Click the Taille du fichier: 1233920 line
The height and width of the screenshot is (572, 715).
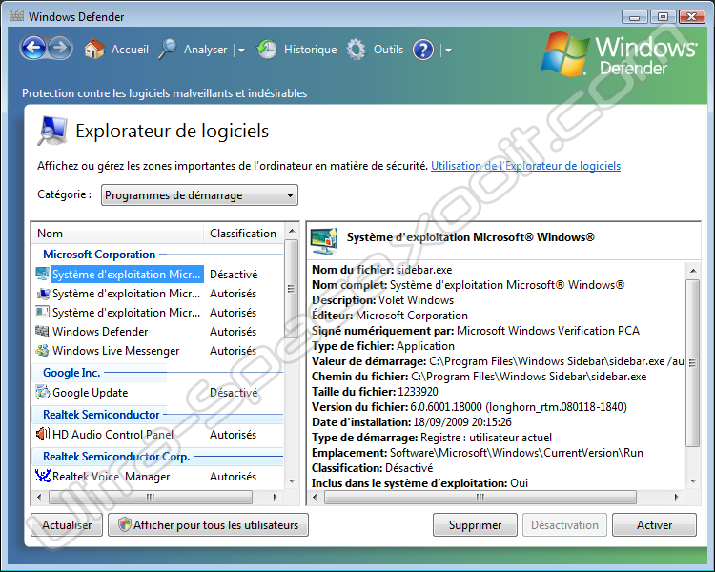click(x=375, y=392)
